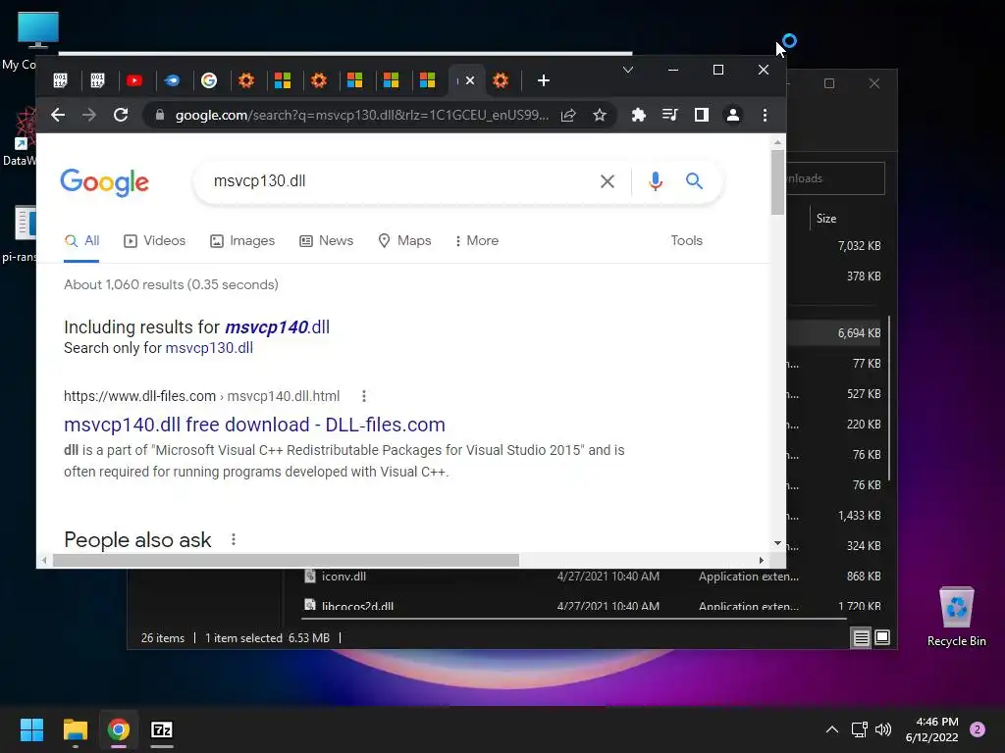Open the network status tray icon
This screenshot has width=1005, height=753.
pos(859,729)
